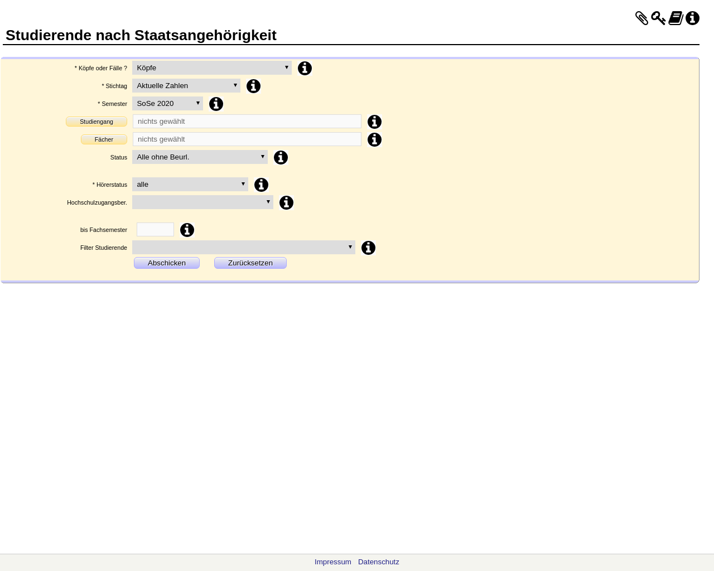Show info for Hochschulzugangsber. field
Image resolution: width=714 pixels, height=571 pixels.
pos(286,202)
